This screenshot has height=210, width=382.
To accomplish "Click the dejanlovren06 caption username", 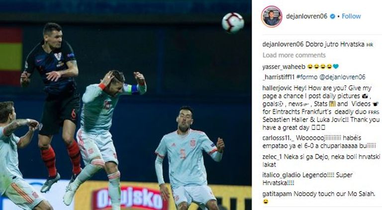I will [283, 44].
